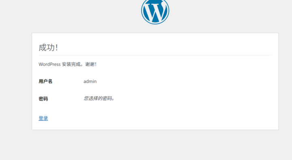The height and width of the screenshot is (160, 292).
Task: Click the word WordPress in the message
Action: click(49, 64)
